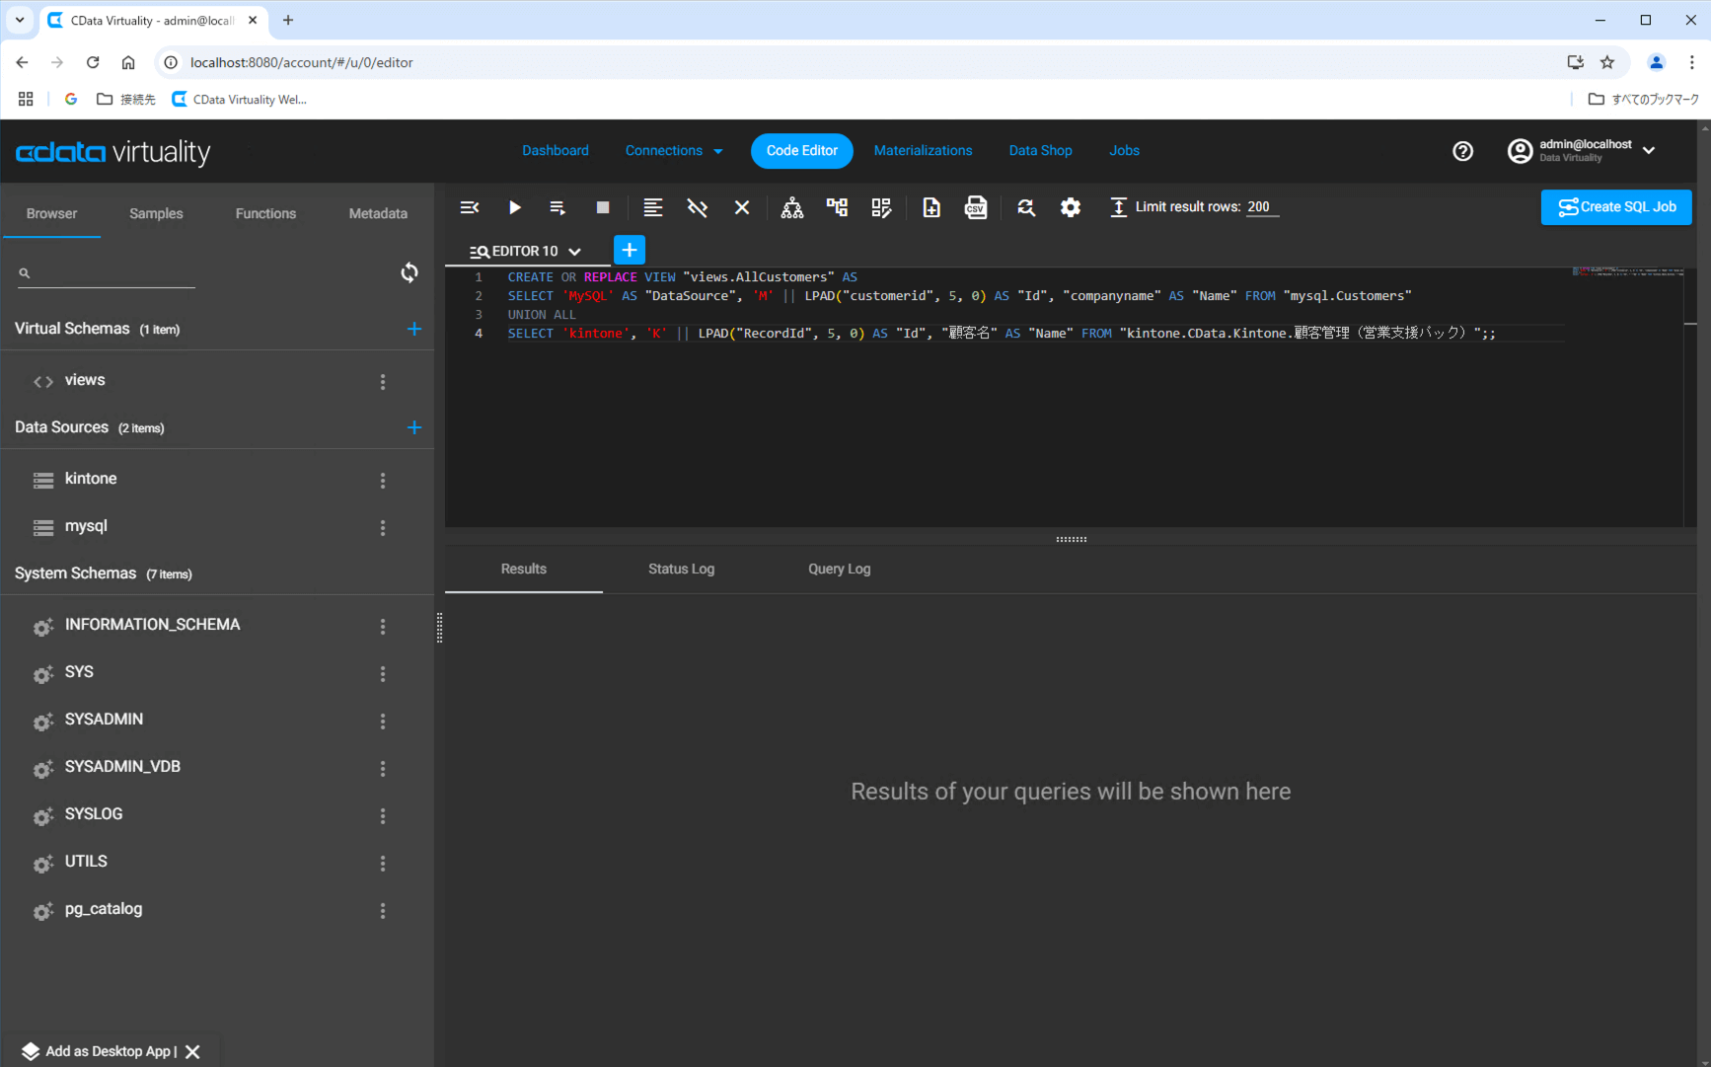Navigate to Jobs
This screenshot has height=1067, width=1711.
[1124, 150]
